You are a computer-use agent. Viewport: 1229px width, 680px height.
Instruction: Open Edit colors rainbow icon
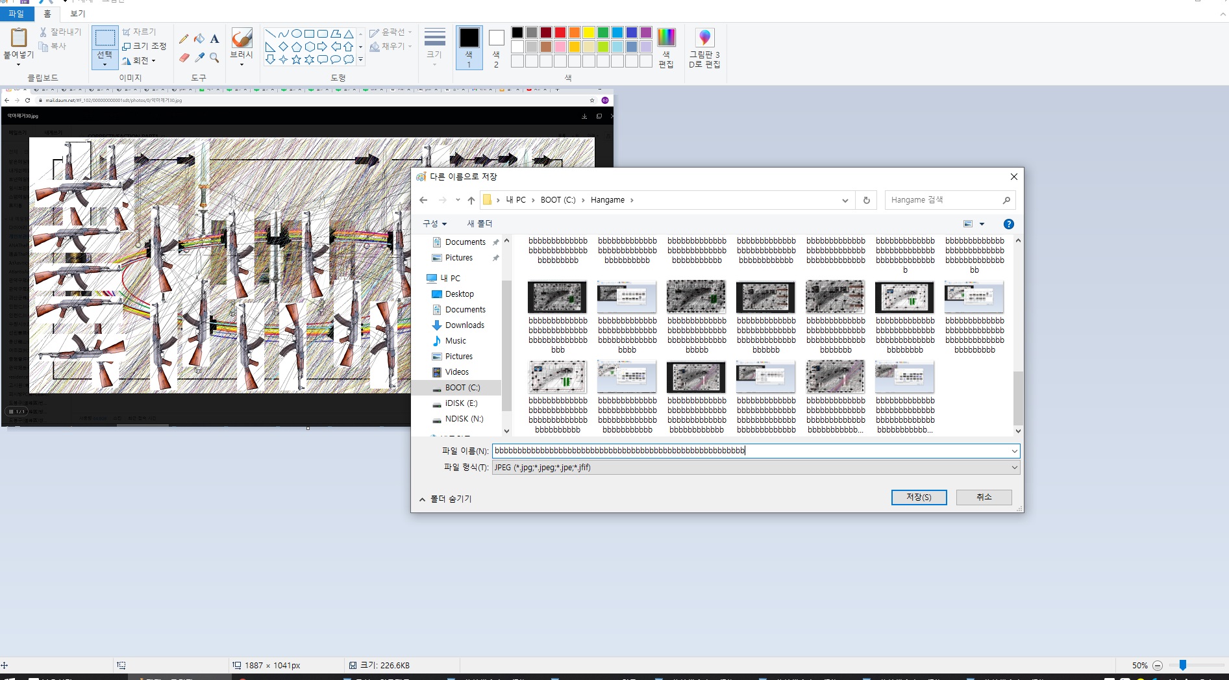[x=666, y=38]
